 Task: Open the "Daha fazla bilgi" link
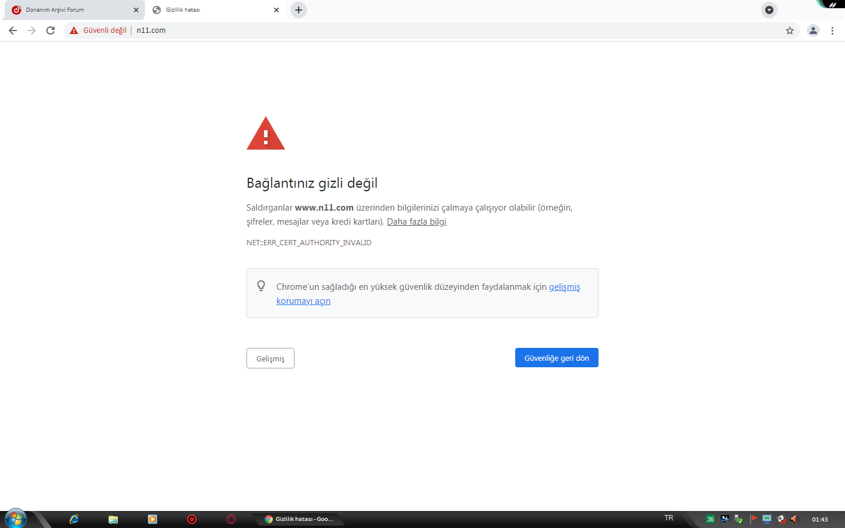click(x=417, y=222)
